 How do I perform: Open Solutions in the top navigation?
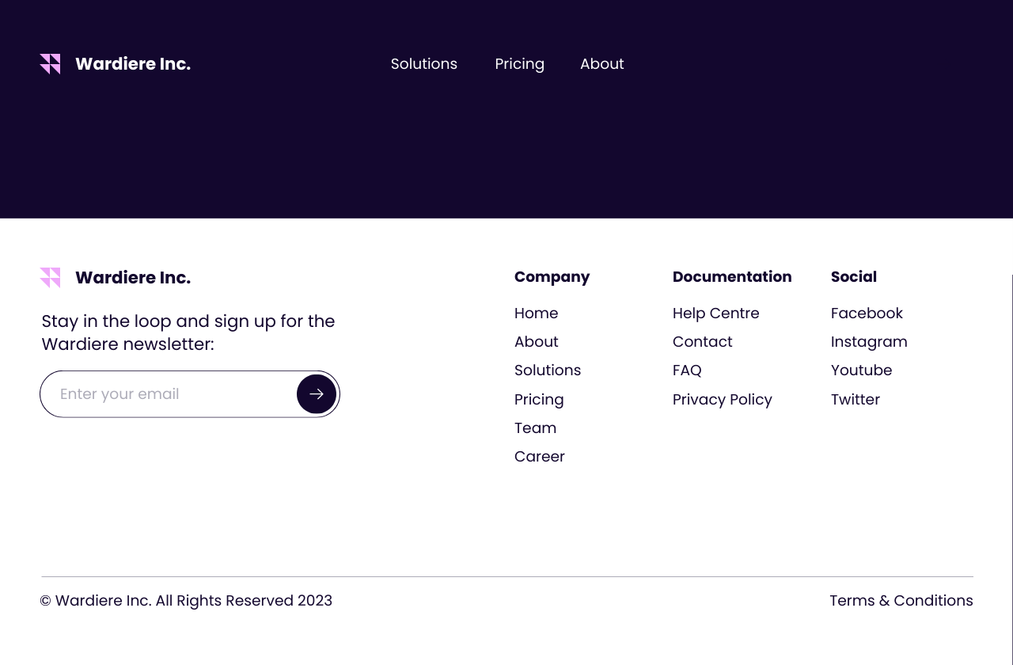(x=424, y=64)
